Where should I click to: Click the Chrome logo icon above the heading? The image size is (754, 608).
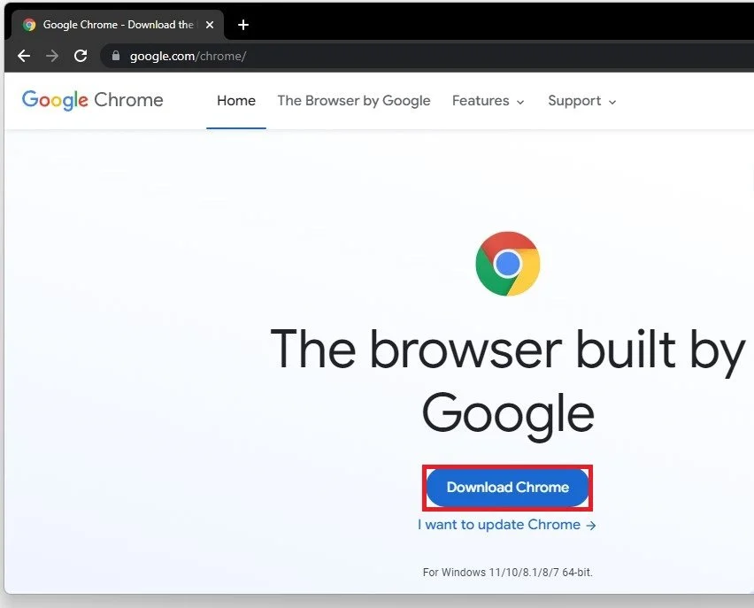[x=507, y=263]
